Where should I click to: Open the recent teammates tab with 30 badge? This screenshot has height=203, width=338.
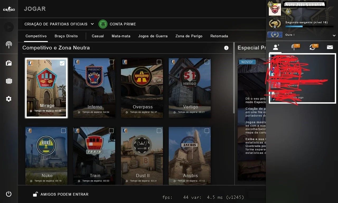(313, 47)
